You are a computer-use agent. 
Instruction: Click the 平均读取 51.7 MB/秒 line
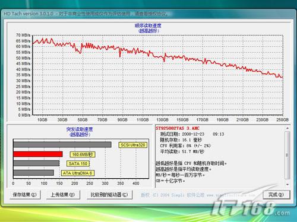pos(182,152)
